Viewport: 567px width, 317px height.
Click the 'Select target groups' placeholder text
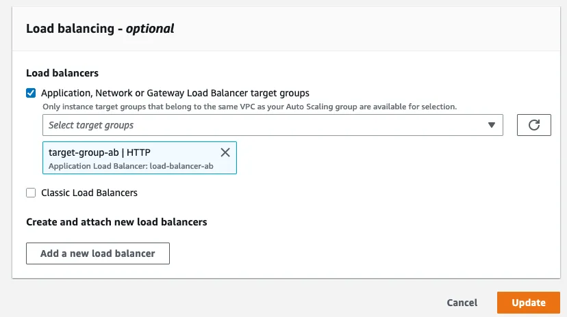[91, 126]
